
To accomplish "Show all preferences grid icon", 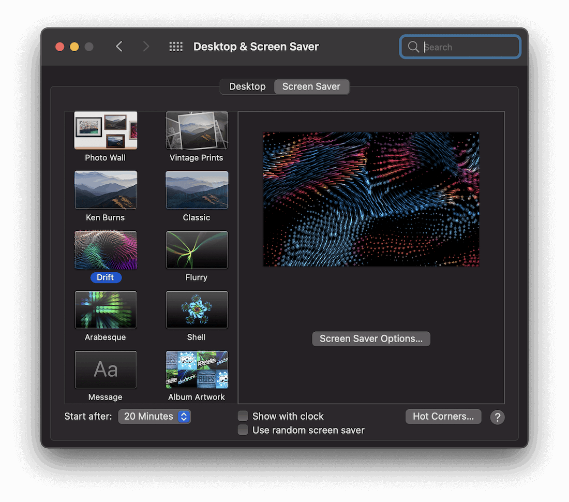I will click(176, 47).
